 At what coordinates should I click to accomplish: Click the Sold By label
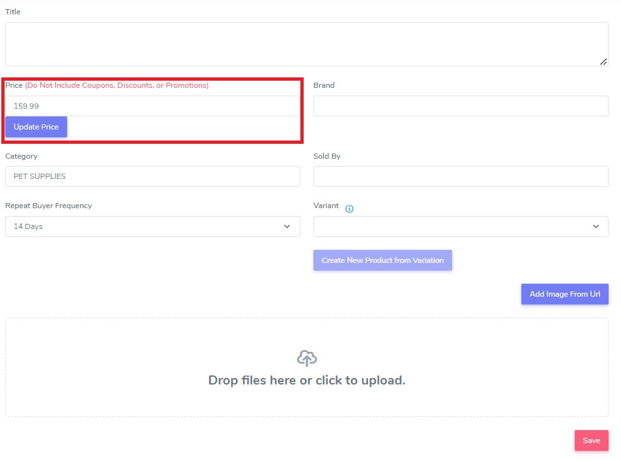click(326, 156)
